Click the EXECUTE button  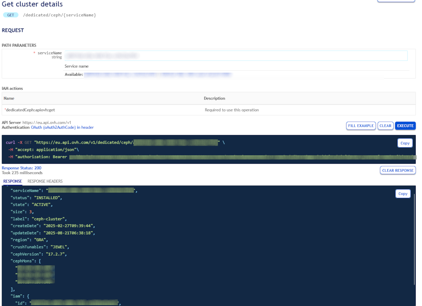coord(405,126)
